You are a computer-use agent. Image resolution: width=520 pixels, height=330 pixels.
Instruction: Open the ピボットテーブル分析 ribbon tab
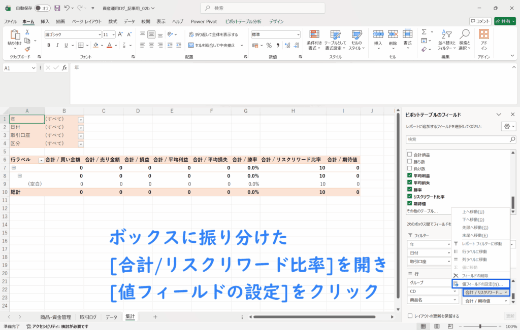[x=243, y=21]
